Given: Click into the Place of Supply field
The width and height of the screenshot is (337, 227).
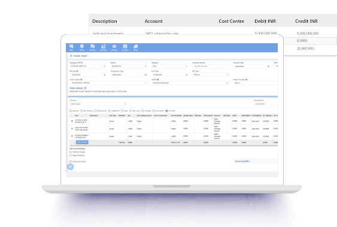Looking at the screenshot, I should tap(256, 83).
